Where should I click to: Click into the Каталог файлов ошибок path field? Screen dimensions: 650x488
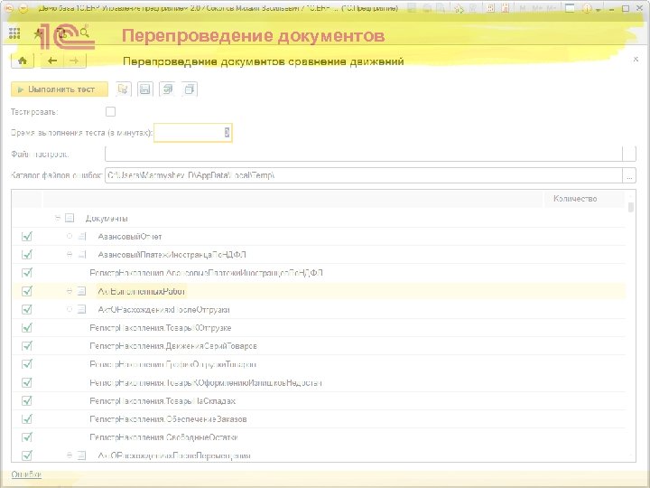[364, 175]
